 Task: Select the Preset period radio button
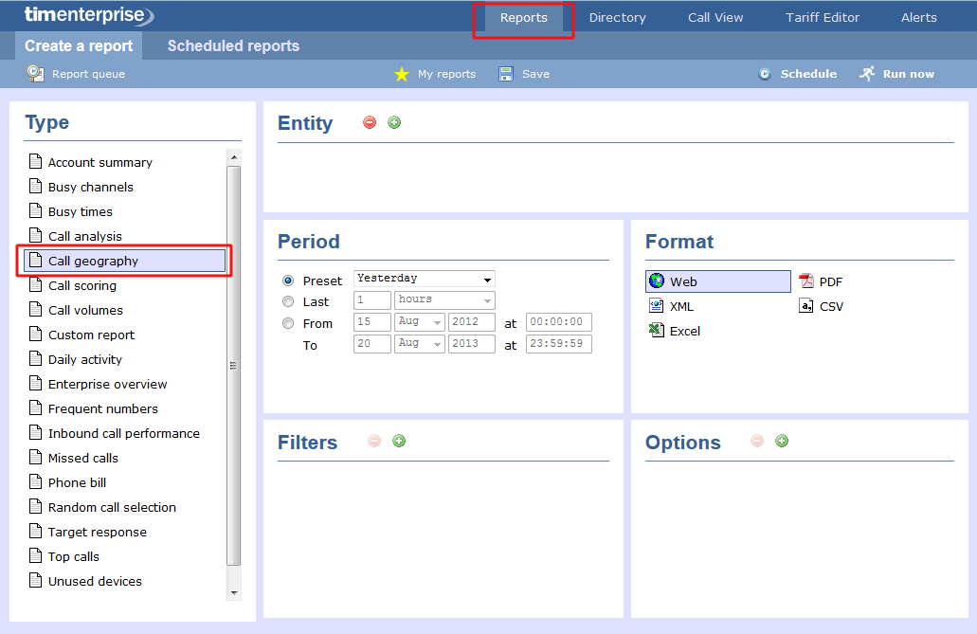[288, 281]
